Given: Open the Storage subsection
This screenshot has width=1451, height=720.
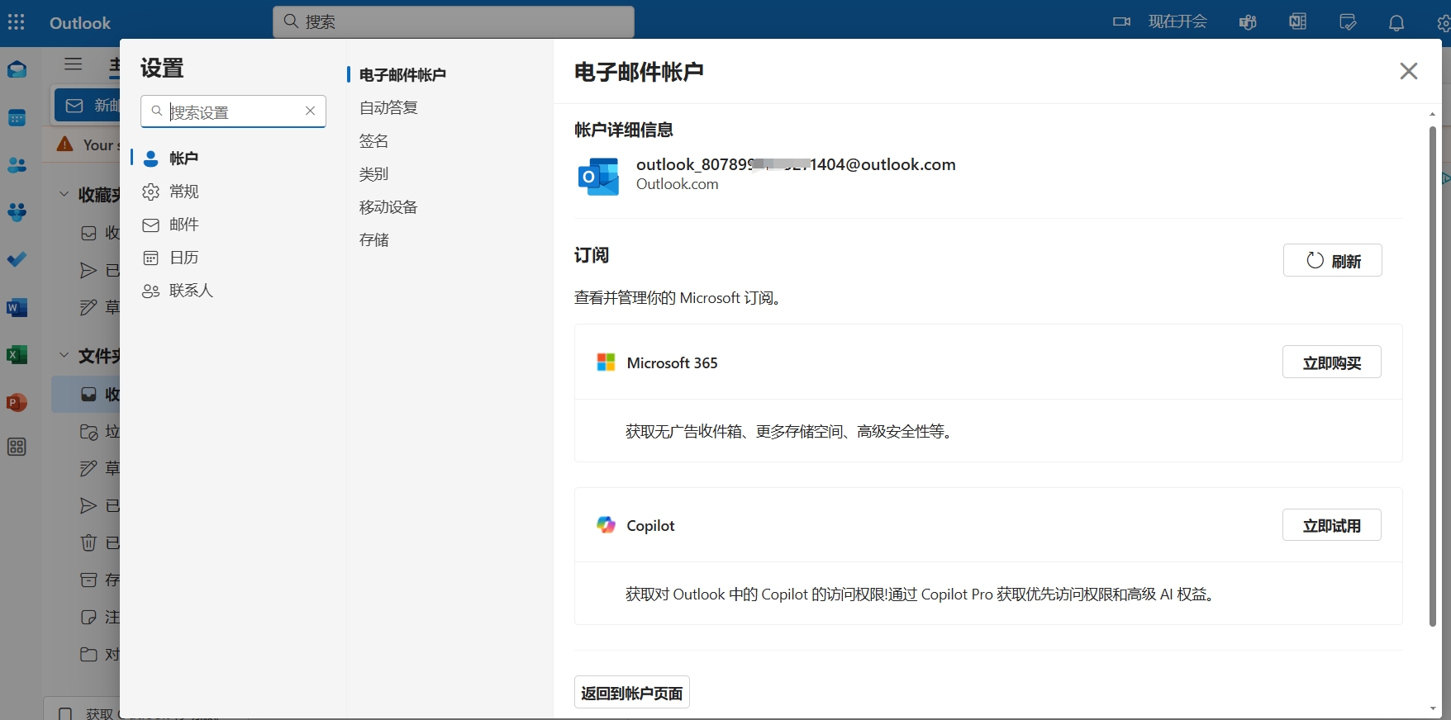Looking at the screenshot, I should coord(373,240).
